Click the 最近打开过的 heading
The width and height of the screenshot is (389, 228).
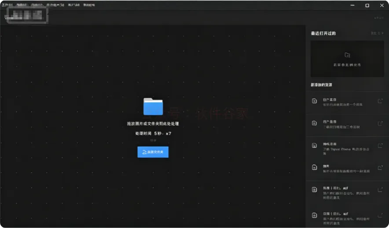[x=323, y=33]
